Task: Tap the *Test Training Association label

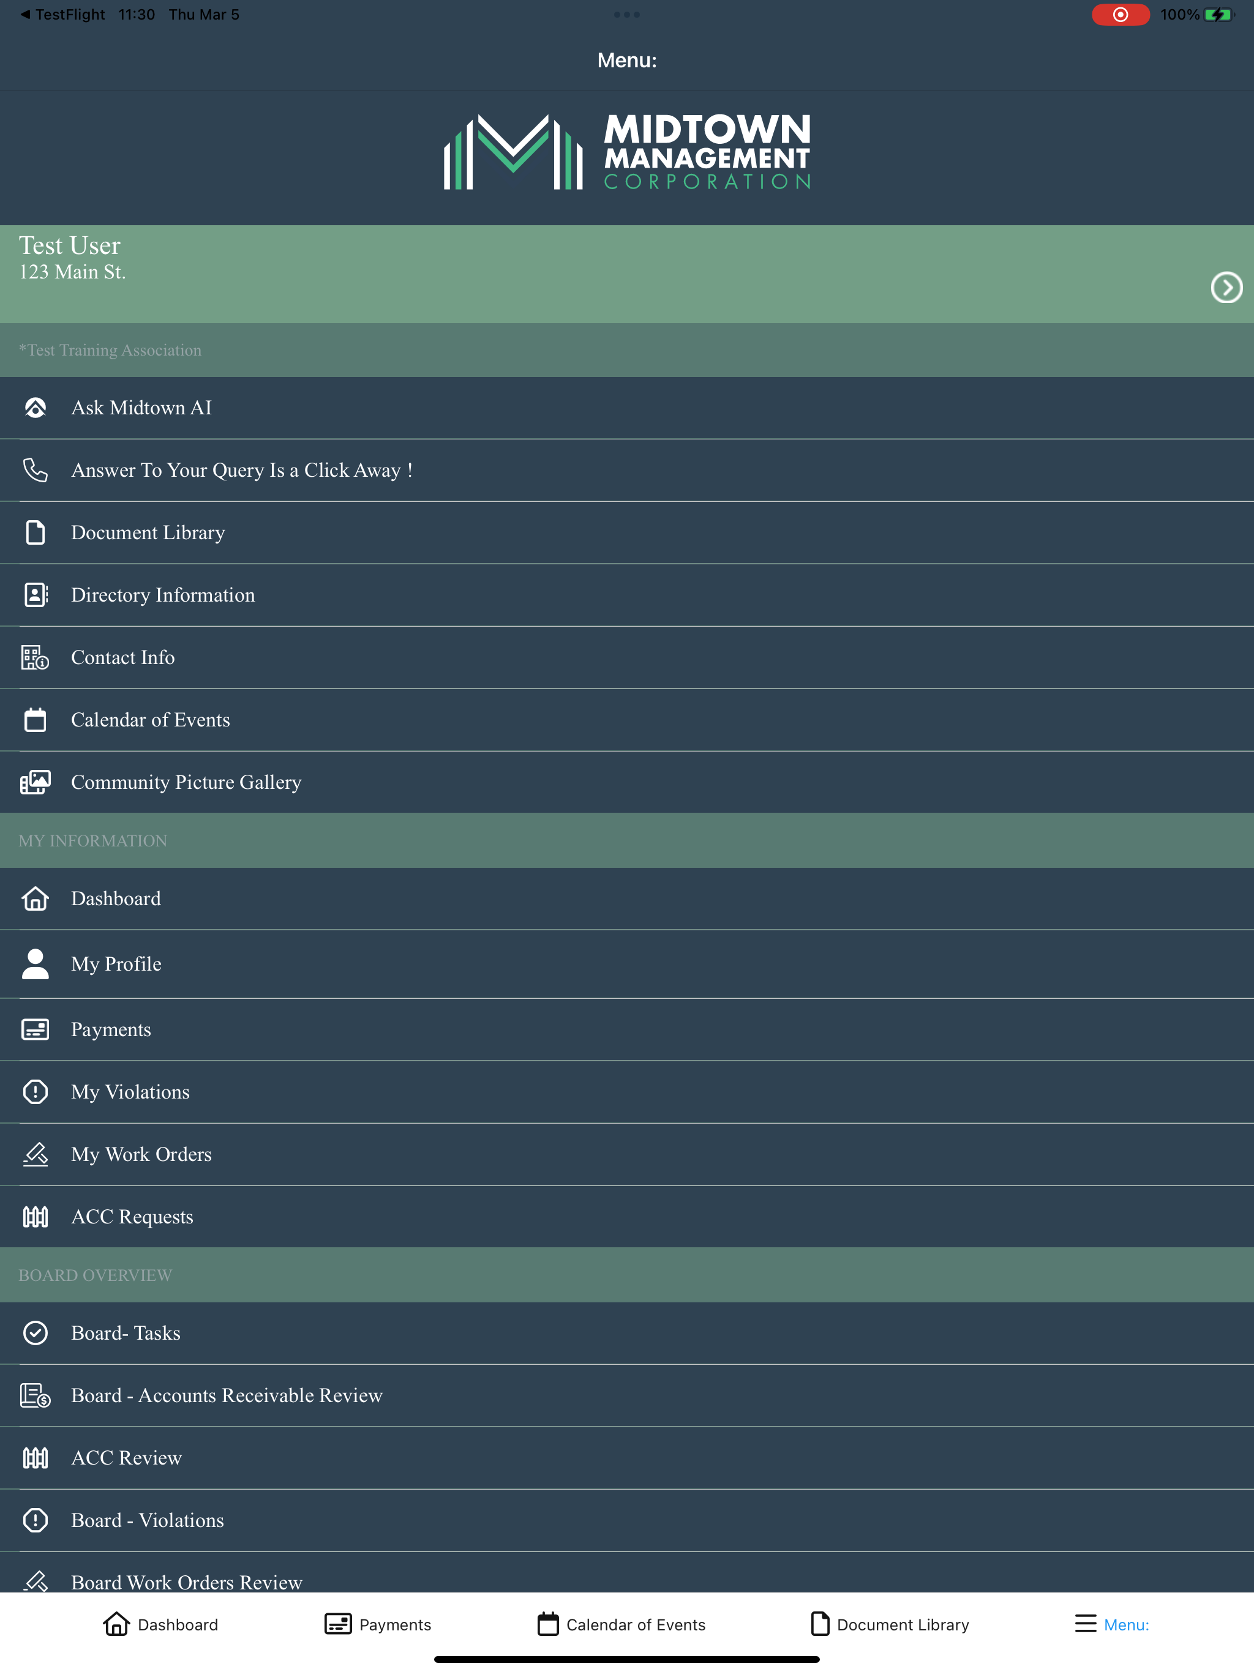Action: pos(110,350)
